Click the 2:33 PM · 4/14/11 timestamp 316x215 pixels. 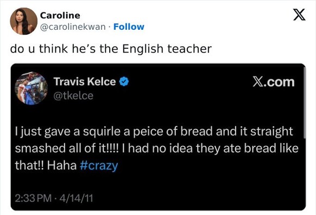[54, 198]
